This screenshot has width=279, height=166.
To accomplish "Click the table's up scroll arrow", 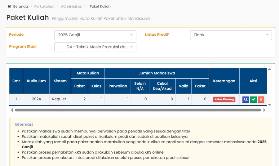I will tap(269, 69).
